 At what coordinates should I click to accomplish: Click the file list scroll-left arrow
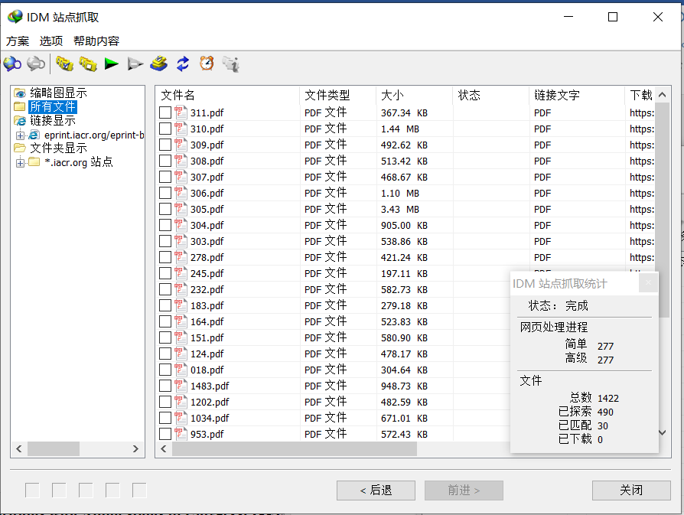pos(164,448)
